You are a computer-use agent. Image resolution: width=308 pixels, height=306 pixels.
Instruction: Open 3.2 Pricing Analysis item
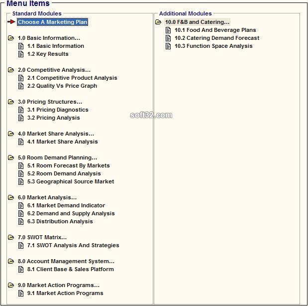53,118
